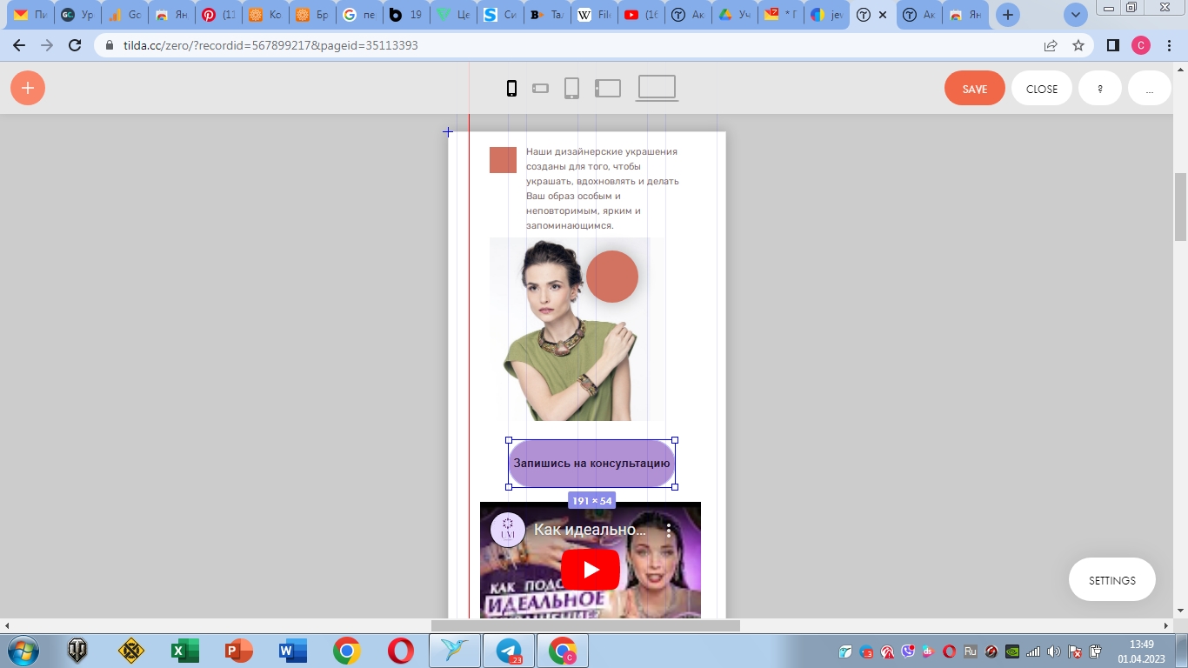Click the vertical page scrollbar thumb
1188x668 pixels.
(x=1180, y=207)
